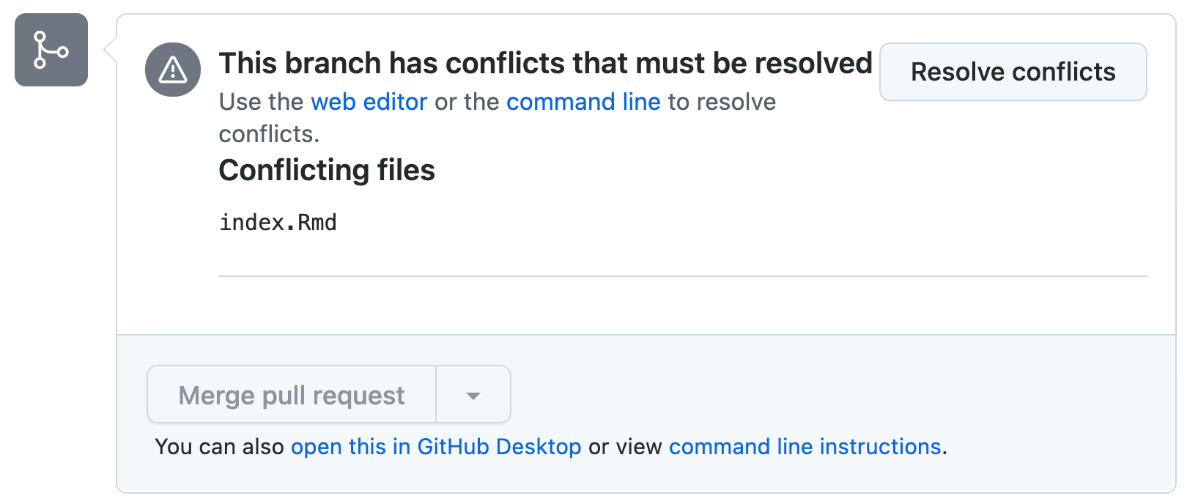Click the word conflicts. ending the description
Screen dimensions: 1187x504
coord(270,134)
